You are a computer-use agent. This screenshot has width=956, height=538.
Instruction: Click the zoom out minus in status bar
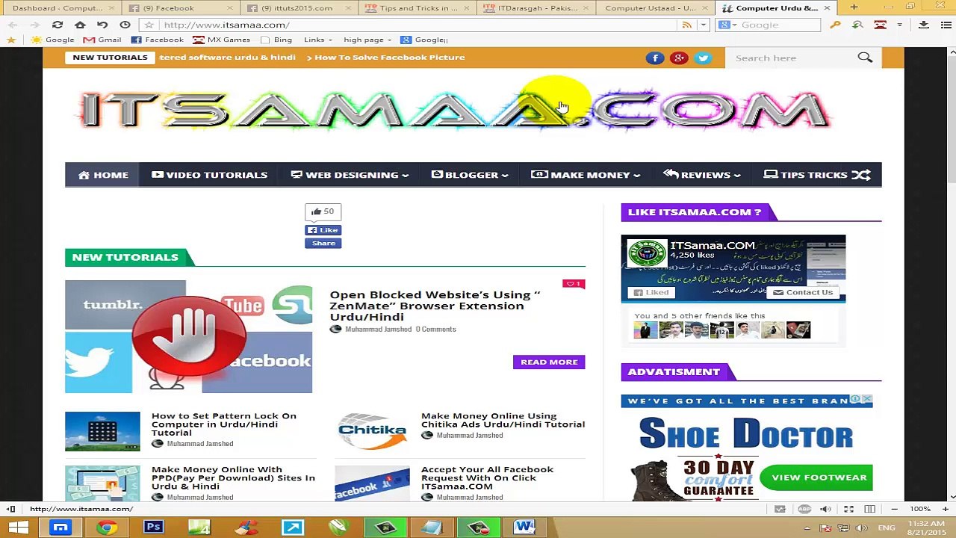coord(894,509)
